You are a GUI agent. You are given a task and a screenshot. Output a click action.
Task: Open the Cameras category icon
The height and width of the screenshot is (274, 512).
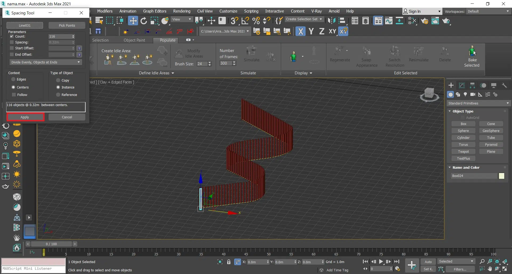(x=473, y=94)
